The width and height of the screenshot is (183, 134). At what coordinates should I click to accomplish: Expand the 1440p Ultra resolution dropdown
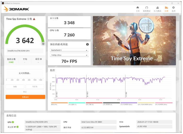click(x=69, y=55)
